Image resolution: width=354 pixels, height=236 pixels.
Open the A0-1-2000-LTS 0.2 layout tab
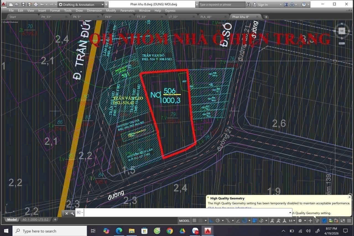[x=35, y=219]
